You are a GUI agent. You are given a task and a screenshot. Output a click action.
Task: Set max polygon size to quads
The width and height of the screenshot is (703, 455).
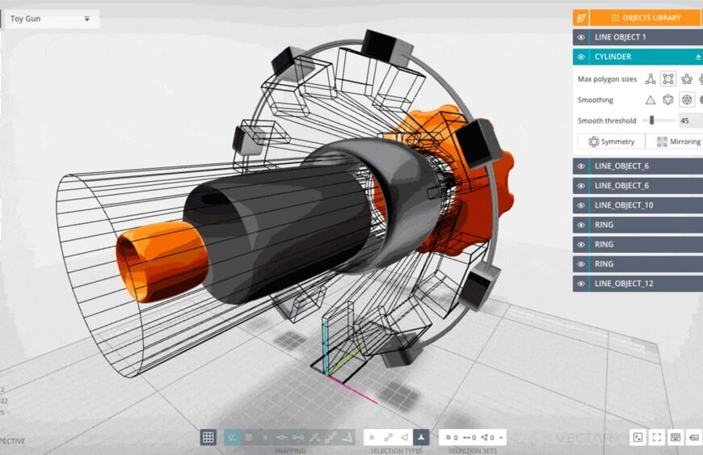tap(668, 79)
